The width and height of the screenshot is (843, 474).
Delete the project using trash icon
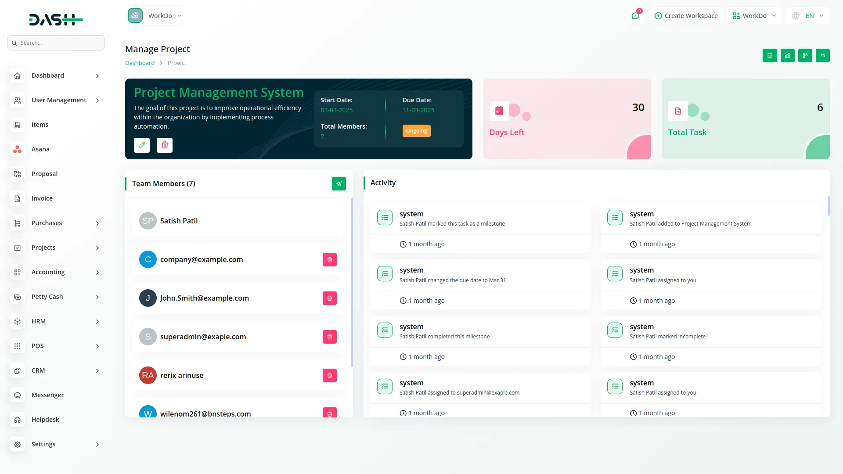click(165, 145)
